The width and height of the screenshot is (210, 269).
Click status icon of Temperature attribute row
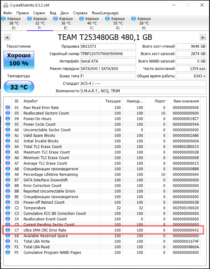coord(8,208)
